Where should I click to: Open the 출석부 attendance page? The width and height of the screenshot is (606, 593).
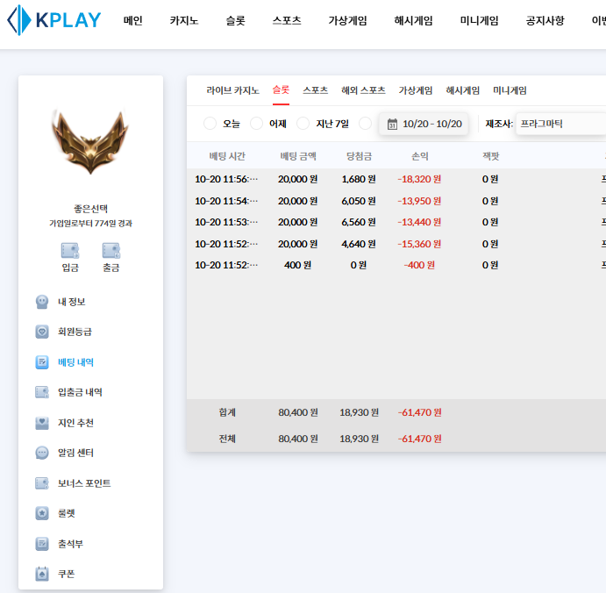tap(70, 544)
